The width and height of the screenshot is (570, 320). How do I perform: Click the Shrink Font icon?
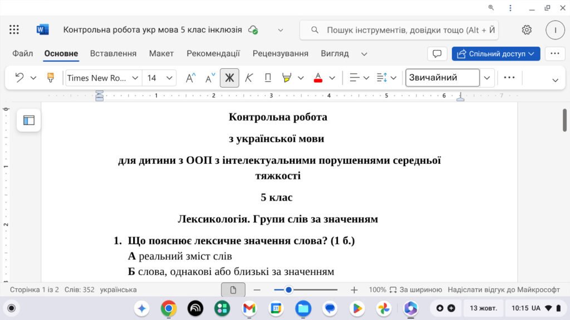click(209, 78)
